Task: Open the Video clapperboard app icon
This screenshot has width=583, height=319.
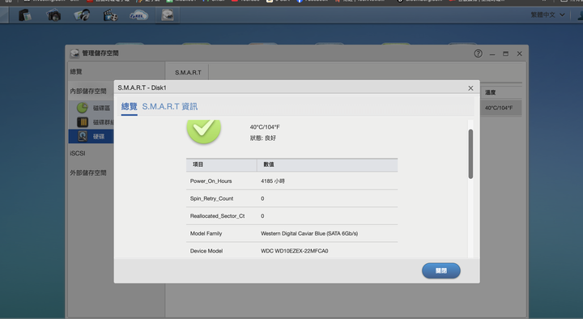Action: 110,15
